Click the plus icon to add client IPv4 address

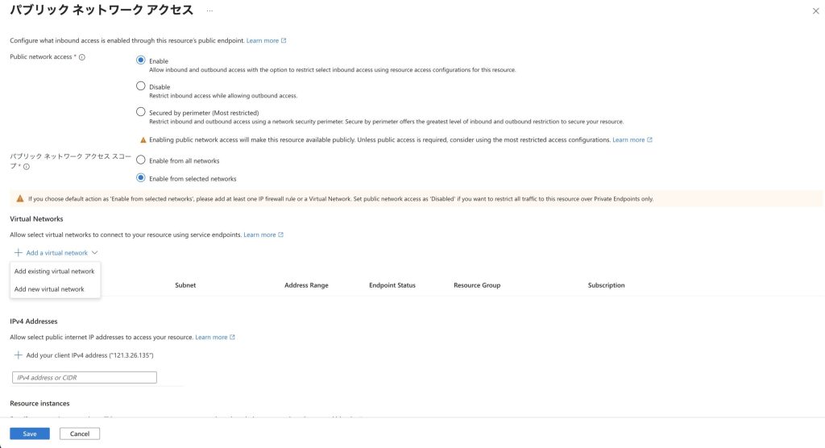click(19, 355)
